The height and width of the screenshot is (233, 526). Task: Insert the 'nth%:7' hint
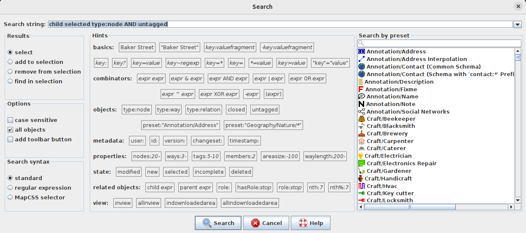click(339, 187)
